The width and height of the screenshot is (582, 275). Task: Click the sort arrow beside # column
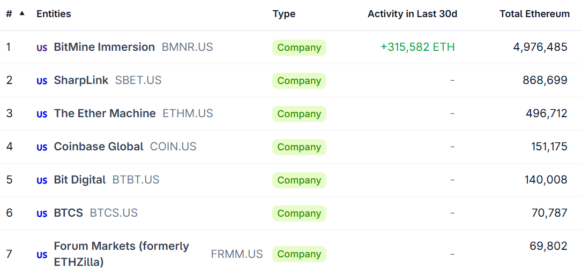coord(22,13)
